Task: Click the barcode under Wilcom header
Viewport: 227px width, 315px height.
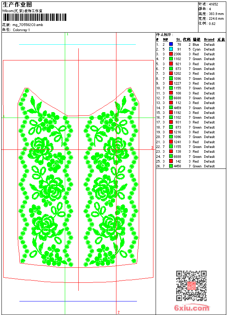Action: coord(34,17)
